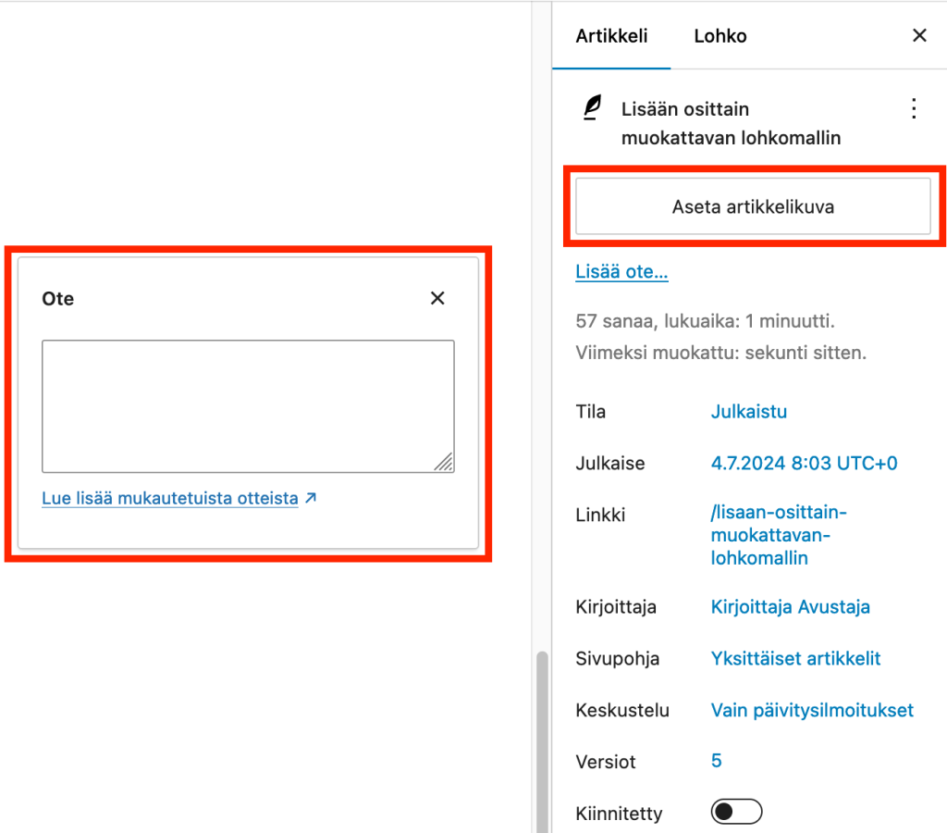
Task: Click the text Viimeksi muokattu: sekunti sitten.
Action: 720,353
